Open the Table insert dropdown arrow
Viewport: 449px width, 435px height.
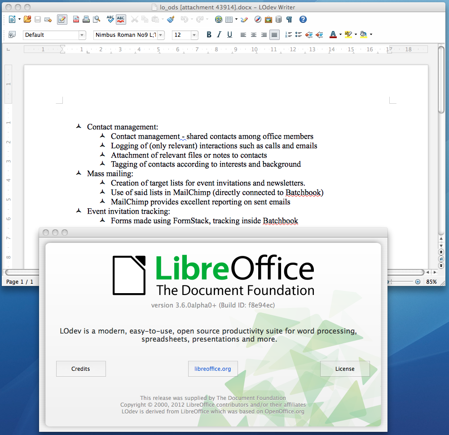[x=236, y=19]
